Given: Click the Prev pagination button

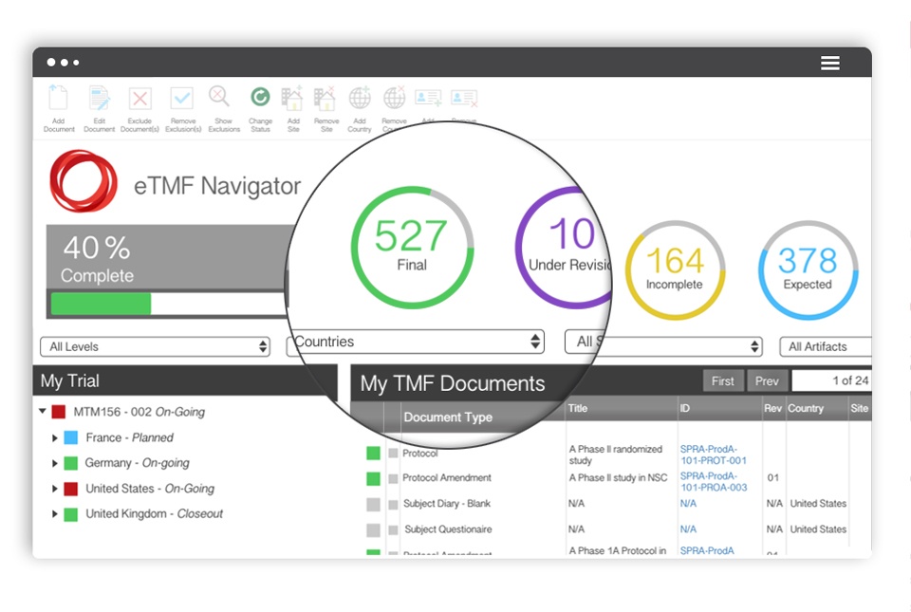Looking at the screenshot, I should click(x=767, y=380).
